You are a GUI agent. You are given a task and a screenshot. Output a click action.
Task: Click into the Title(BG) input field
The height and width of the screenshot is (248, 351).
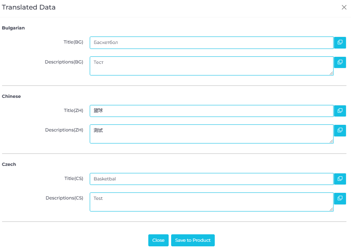pyautogui.click(x=211, y=42)
